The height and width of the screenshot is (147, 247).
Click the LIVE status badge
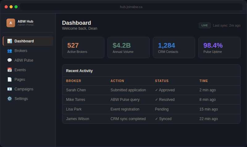[205, 25]
